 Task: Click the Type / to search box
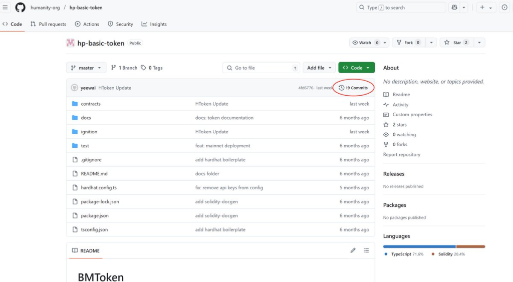tap(401, 7)
